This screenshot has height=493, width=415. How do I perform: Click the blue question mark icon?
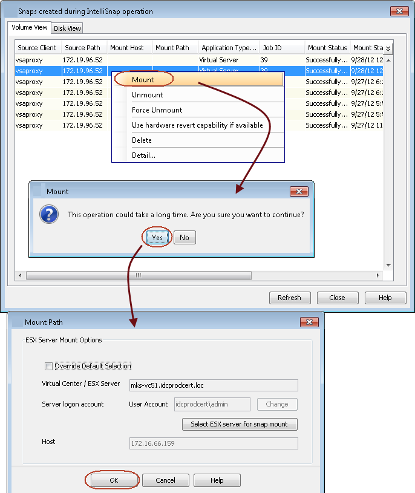coord(48,215)
